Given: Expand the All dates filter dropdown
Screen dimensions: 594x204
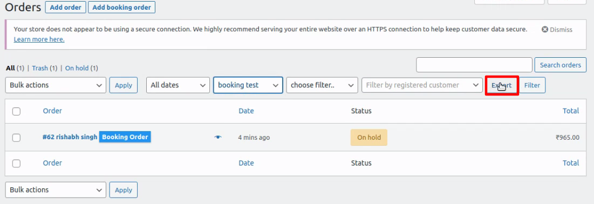Looking at the screenshot, I should [178, 85].
